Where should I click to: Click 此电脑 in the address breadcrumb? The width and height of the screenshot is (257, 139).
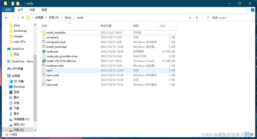(x=39, y=18)
